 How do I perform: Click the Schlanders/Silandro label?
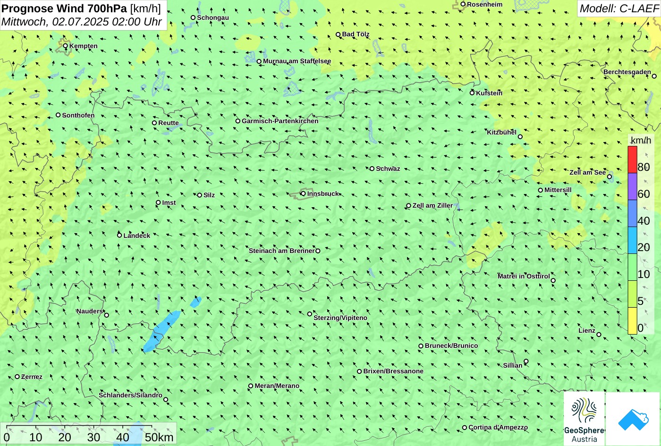click(x=130, y=395)
